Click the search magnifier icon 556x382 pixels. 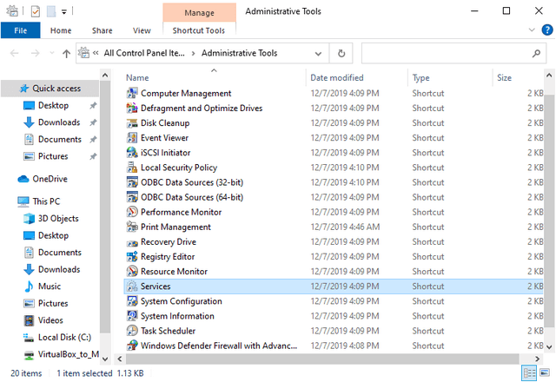(x=536, y=54)
